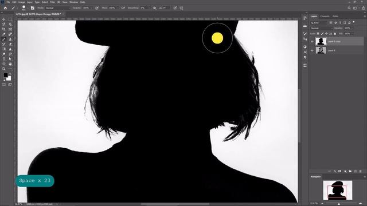Open the layer Kind filter dropdown
Screen dimensions: 367x206
pos(319,23)
